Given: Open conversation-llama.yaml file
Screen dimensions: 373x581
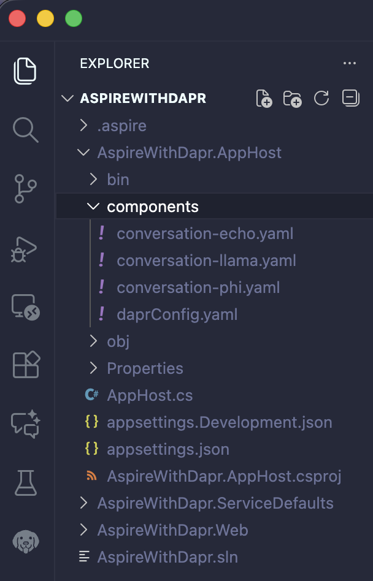Looking at the screenshot, I should point(206,260).
